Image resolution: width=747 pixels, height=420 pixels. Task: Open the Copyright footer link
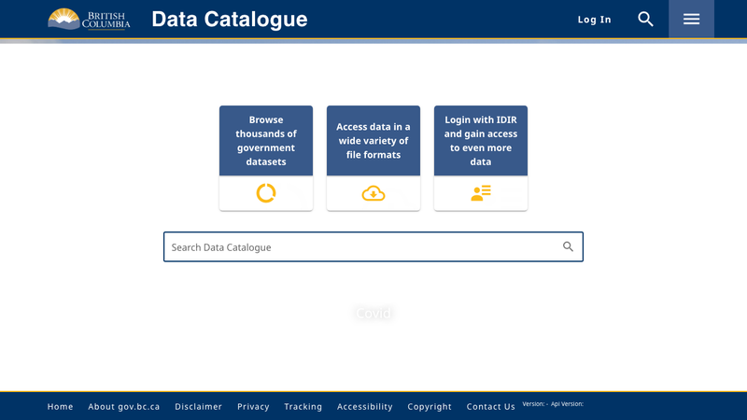coord(430,407)
